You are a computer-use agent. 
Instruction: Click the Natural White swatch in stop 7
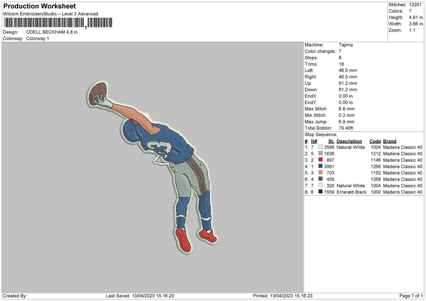click(321, 185)
